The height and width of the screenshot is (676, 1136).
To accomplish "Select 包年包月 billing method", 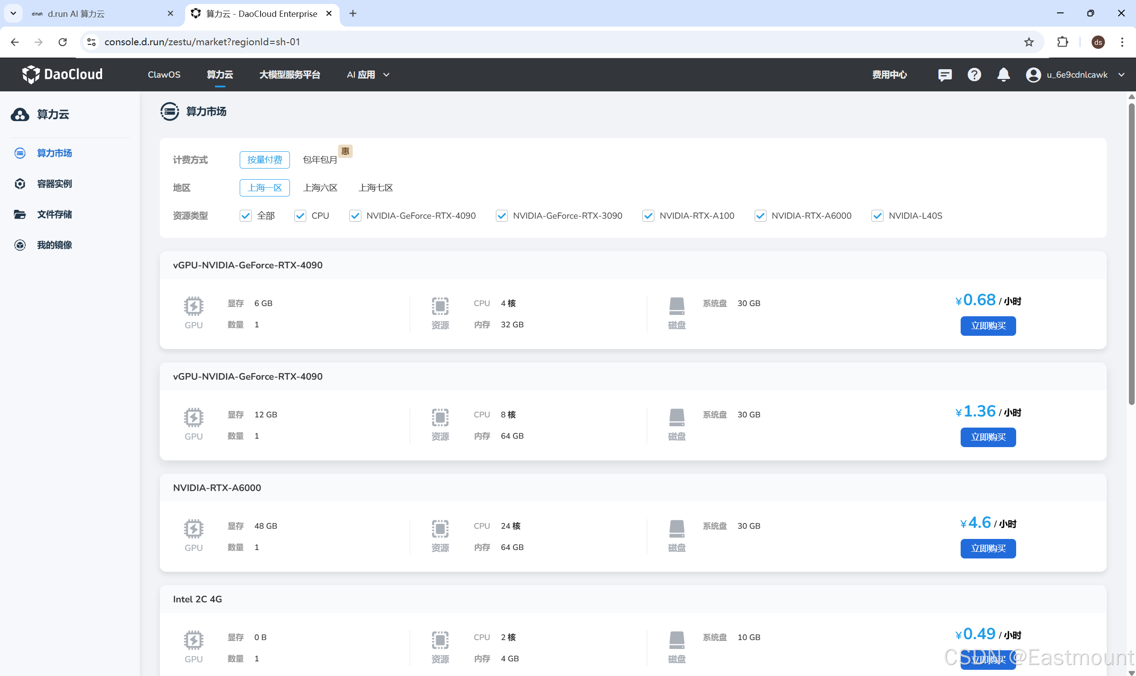I will 320,160.
